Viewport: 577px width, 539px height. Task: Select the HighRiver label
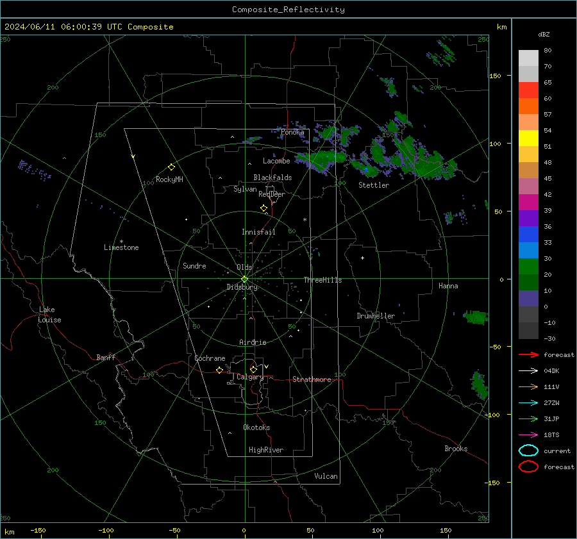coord(266,450)
